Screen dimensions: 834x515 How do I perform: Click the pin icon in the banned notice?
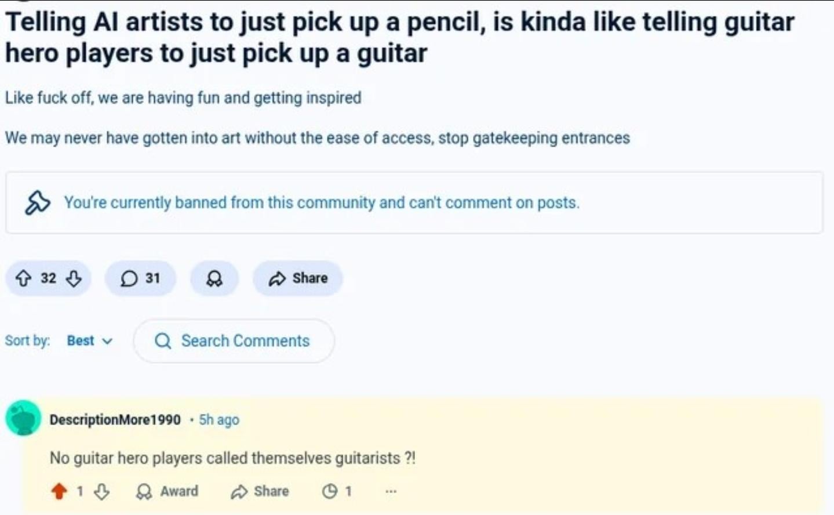pos(38,202)
